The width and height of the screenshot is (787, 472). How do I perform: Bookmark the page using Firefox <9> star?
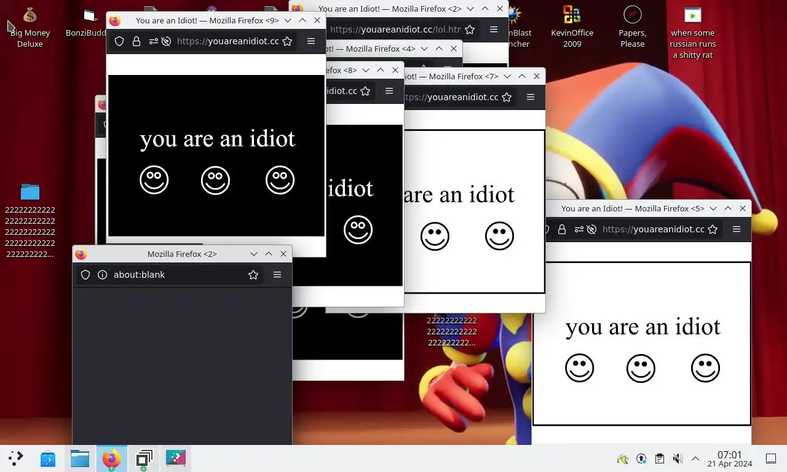[x=287, y=41]
